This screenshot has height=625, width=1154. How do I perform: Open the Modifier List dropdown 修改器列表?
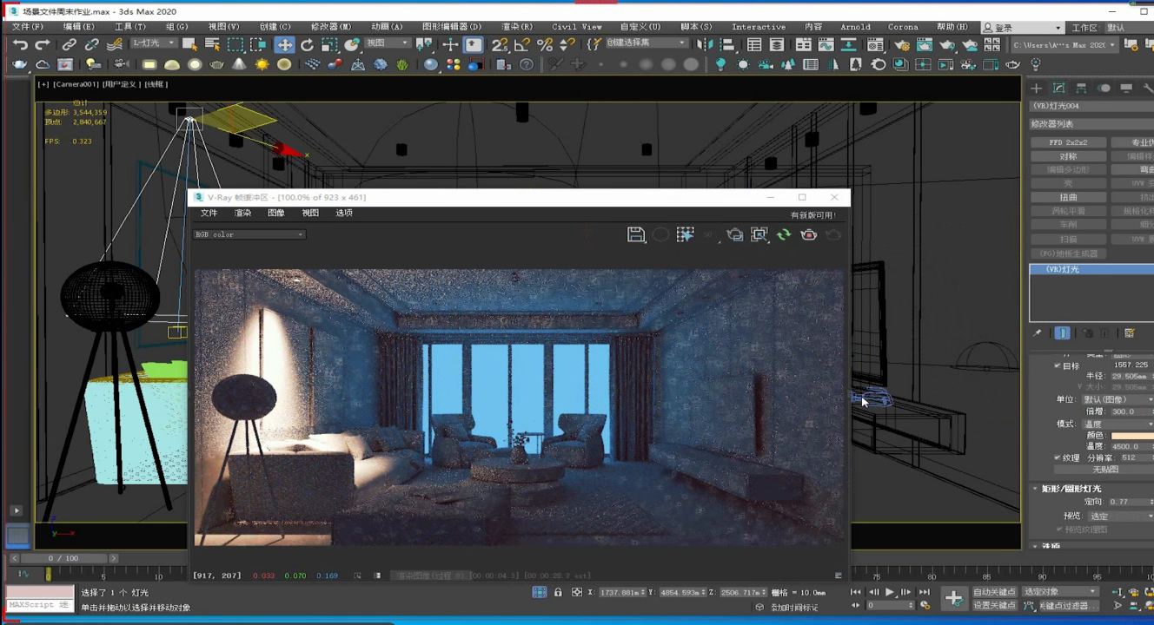coord(1091,124)
